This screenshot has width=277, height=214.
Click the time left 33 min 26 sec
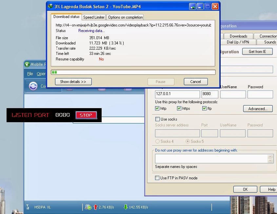(100, 54)
